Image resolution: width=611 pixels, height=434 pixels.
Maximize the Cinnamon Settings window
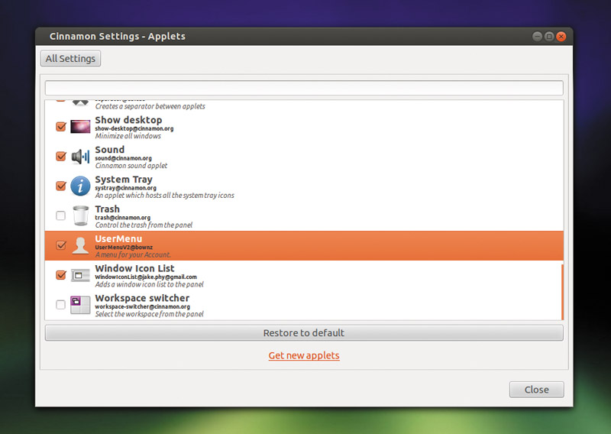coord(549,37)
